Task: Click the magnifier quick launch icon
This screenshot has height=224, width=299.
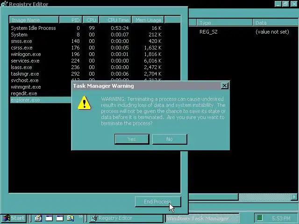Action: (x=71, y=218)
